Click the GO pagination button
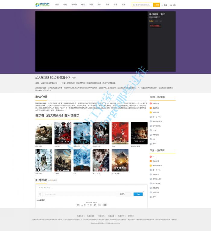 click(x=105, y=205)
